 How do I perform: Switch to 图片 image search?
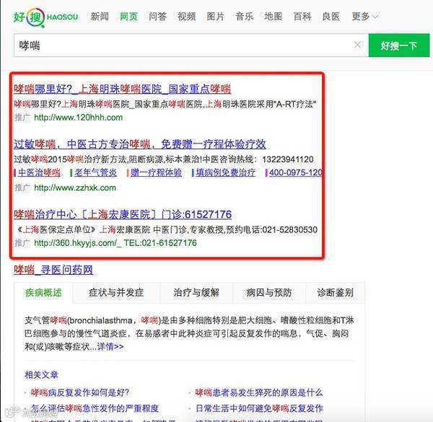[x=215, y=17]
